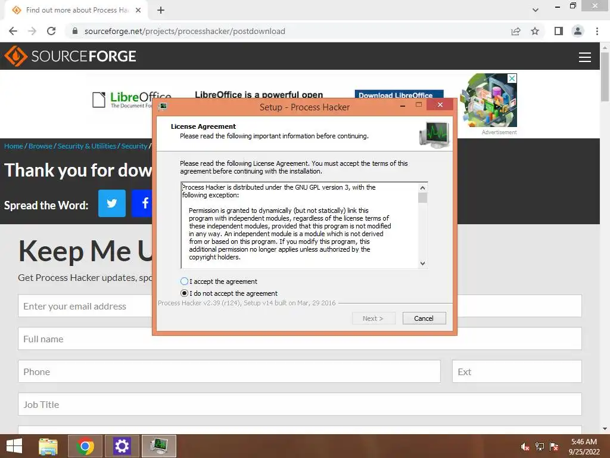The width and height of the screenshot is (610, 458).
Task: Click the disabled Next > button in setup
Action: point(374,318)
